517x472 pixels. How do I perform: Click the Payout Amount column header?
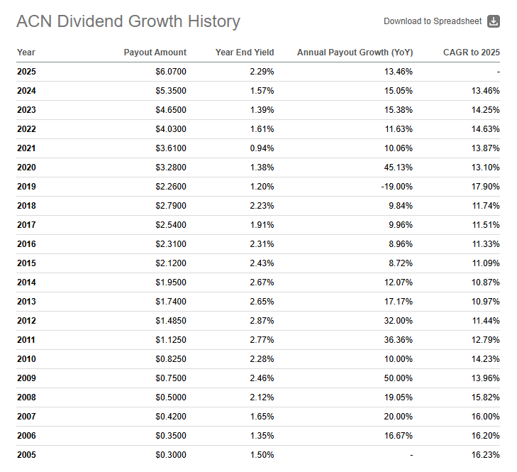click(155, 53)
